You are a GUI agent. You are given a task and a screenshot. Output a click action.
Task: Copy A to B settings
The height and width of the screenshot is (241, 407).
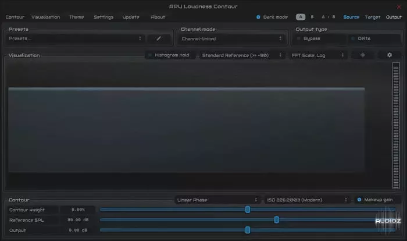click(x=329, y=17)
